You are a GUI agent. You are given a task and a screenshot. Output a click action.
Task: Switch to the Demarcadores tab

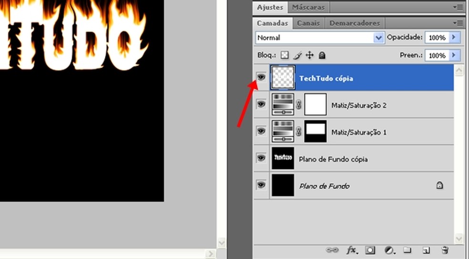355,23
